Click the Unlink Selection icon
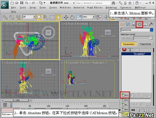156x118 pixels. [12, 17]
